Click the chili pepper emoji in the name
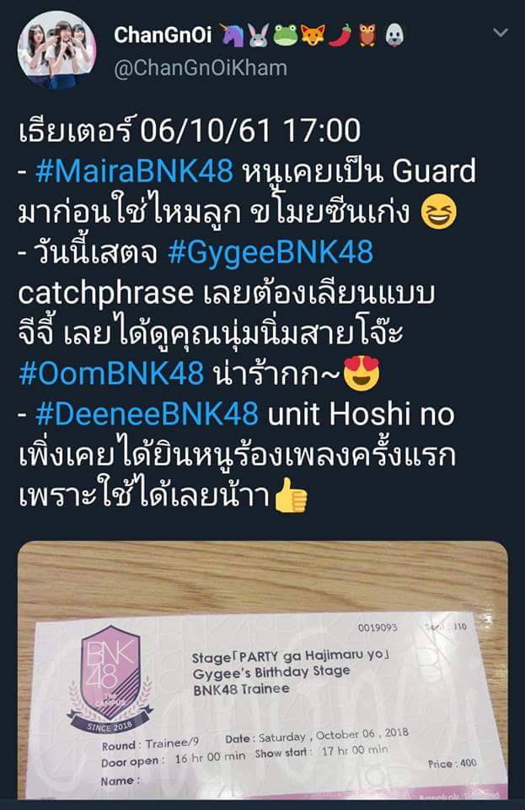Screen dimensions: 525x810 (340, 35)
